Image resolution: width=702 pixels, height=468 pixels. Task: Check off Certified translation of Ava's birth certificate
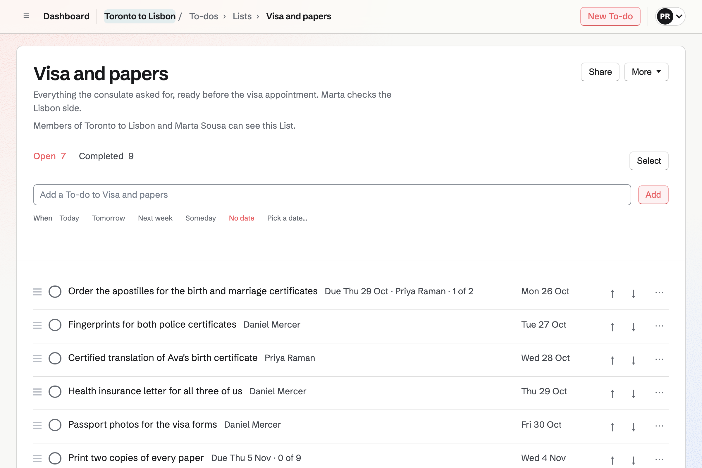point(55,358)
